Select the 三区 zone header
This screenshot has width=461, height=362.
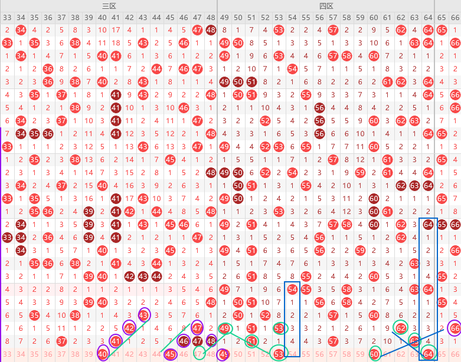pyautogui.click(x=109, y=6)
